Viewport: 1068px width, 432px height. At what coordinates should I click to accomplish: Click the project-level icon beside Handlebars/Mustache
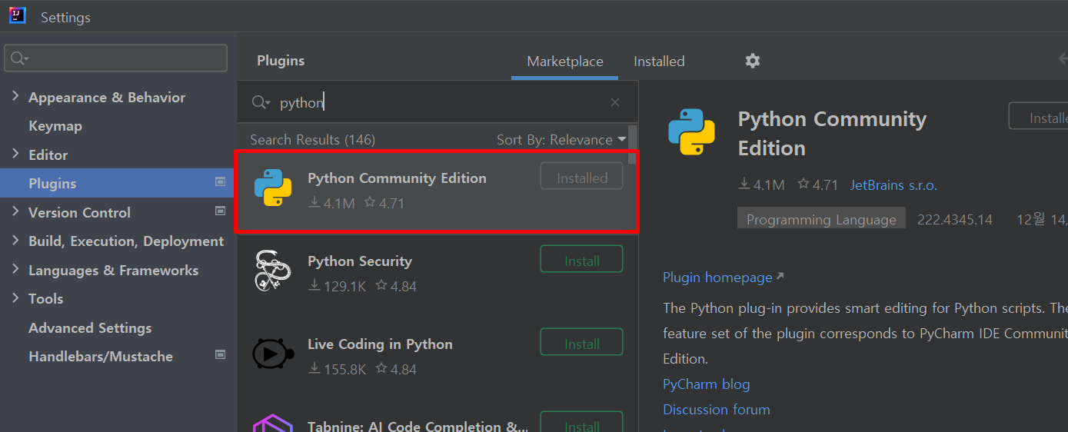click(221, 355)
